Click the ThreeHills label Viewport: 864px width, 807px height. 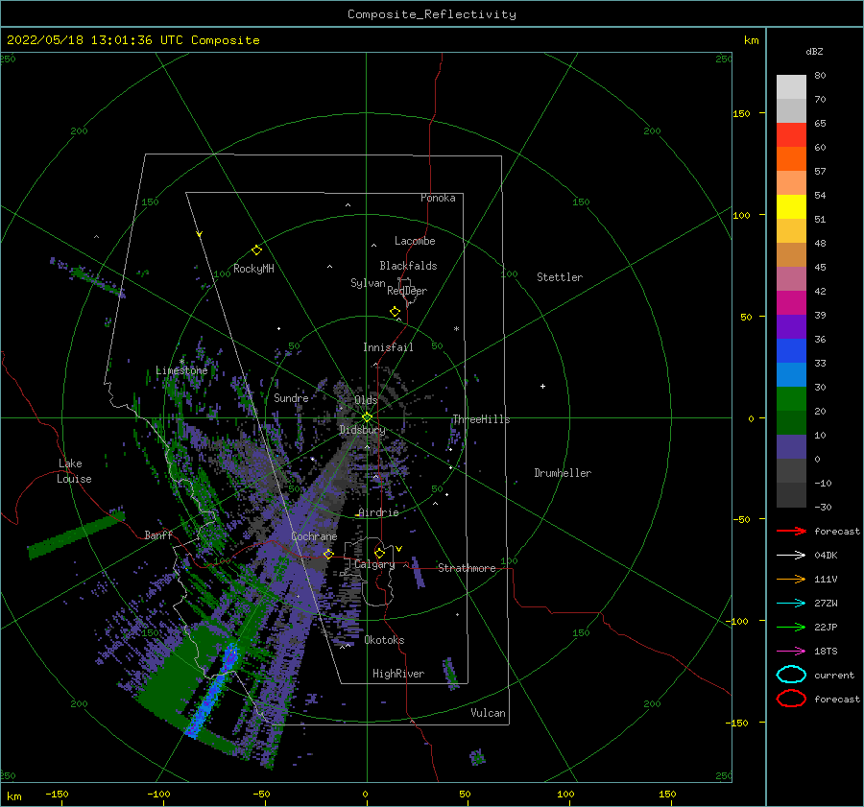tap(481, 419)
